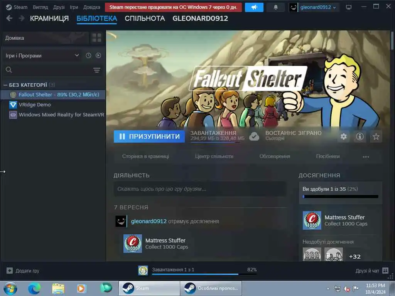Open the Довідка menu
The width and height of the screenshot is (395, 296).
(x=92, y=7)
